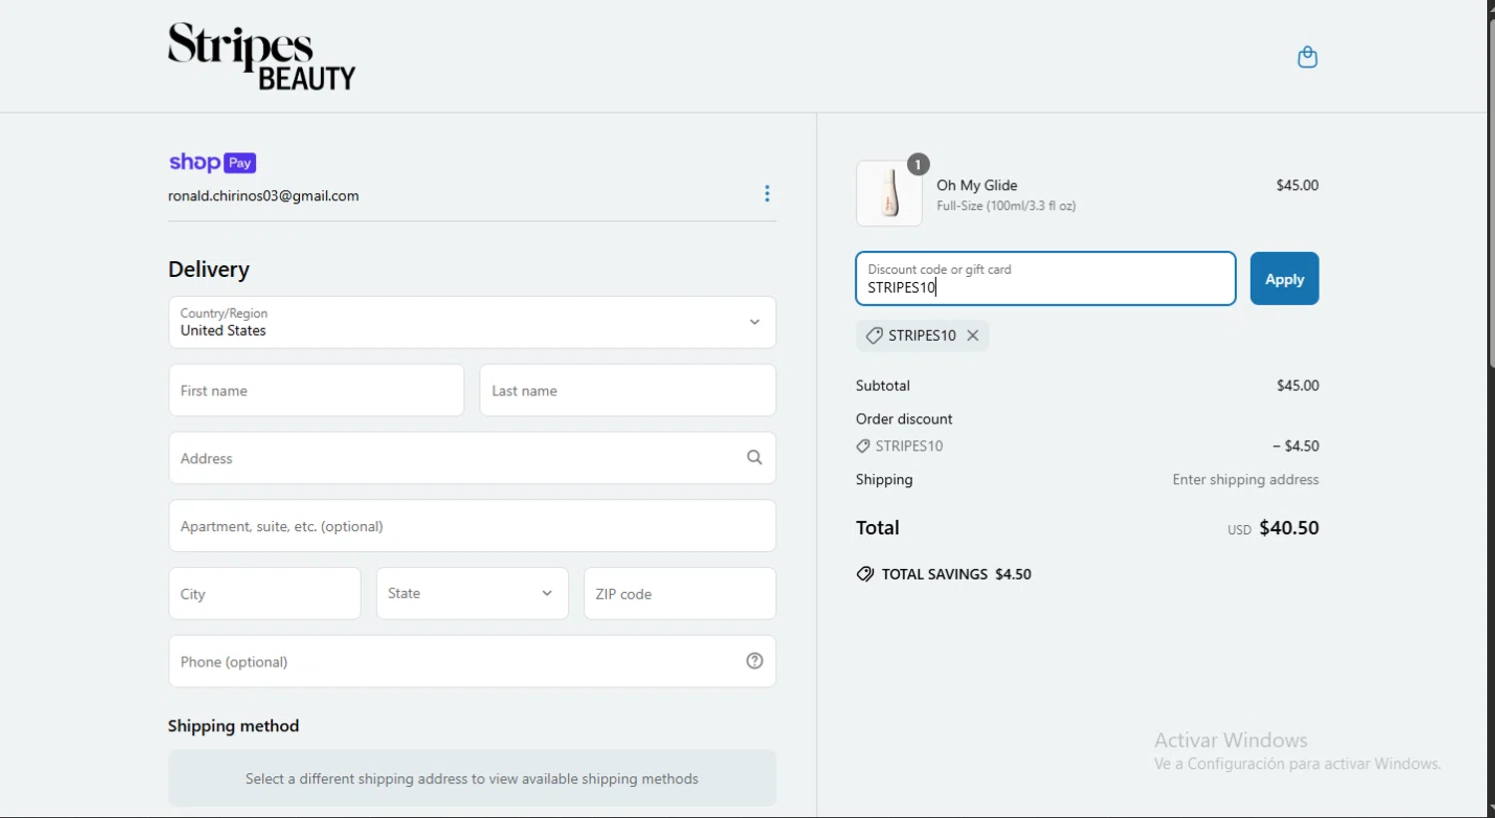Open the Country/Region dropdown
Image resolution: width=1495 pixels, height=818 pixels.
(472, 322)
